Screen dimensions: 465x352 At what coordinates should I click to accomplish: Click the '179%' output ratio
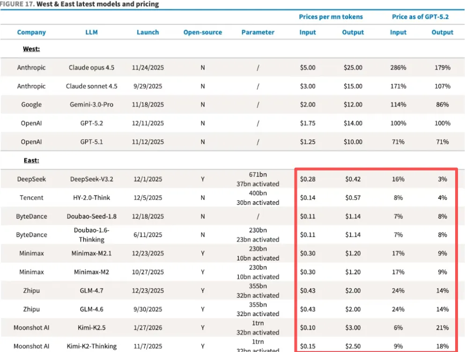coord(442,67)
